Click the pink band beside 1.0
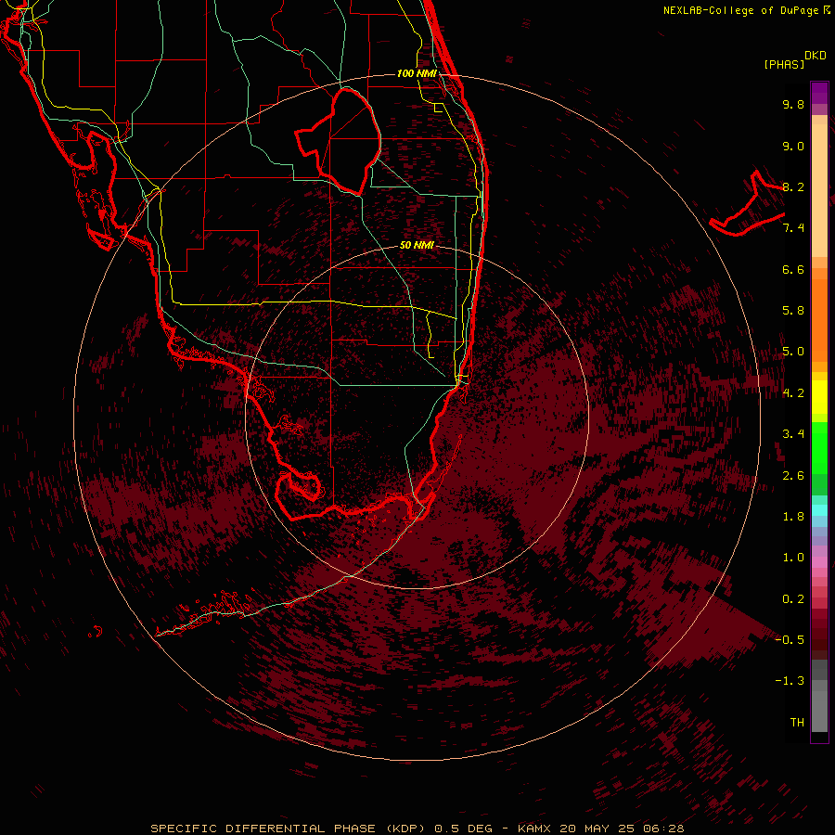835x835 pixels. click(819, 562)
